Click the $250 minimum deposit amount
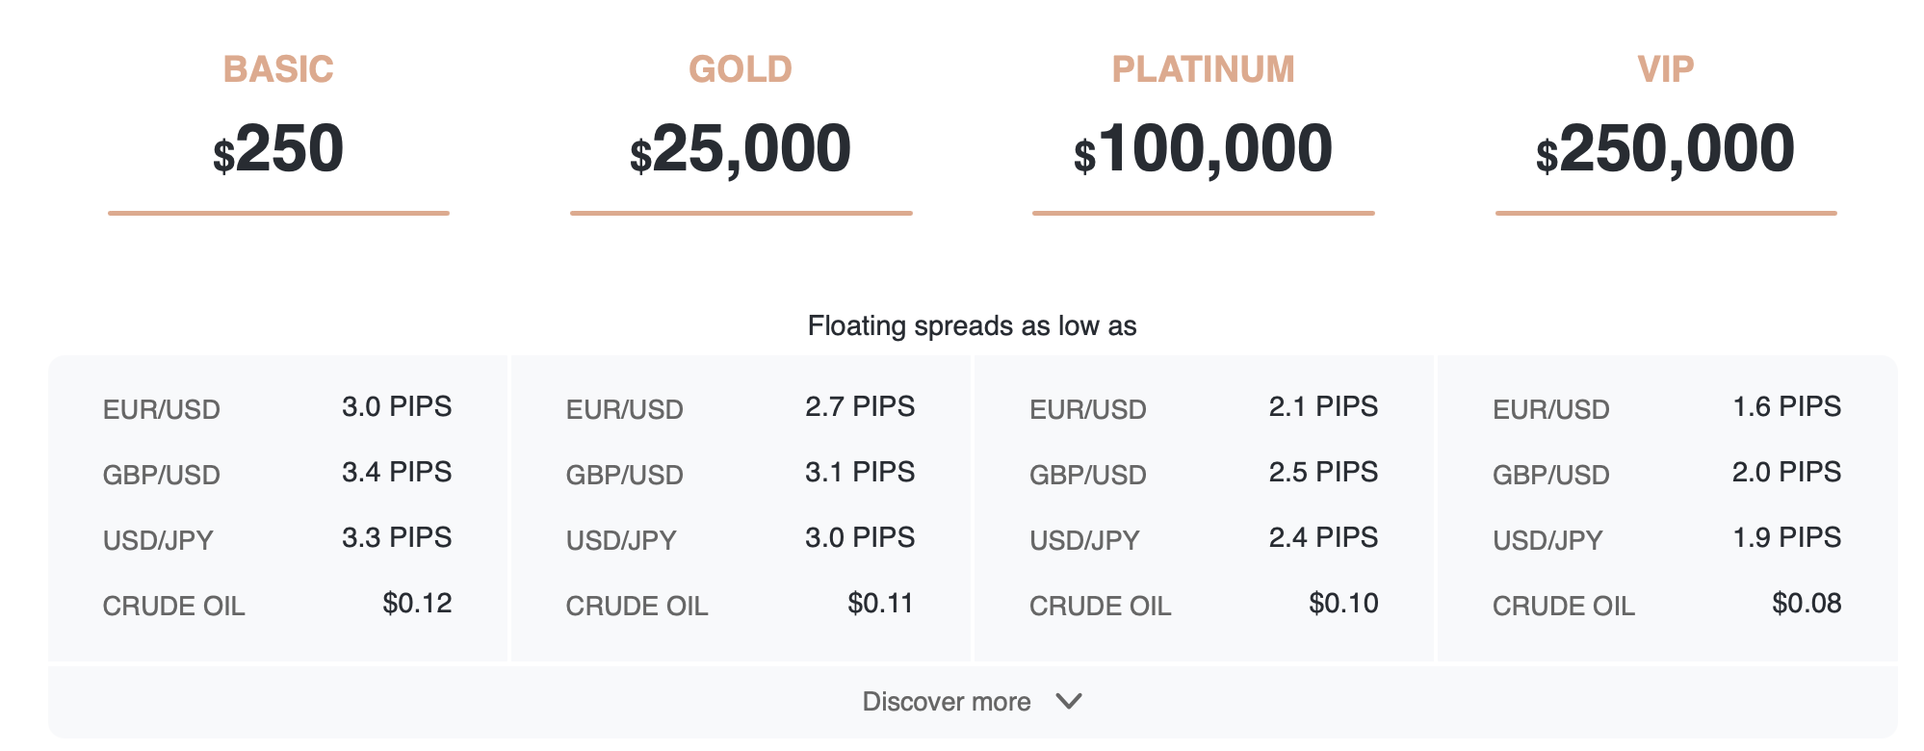 point(278,149)
